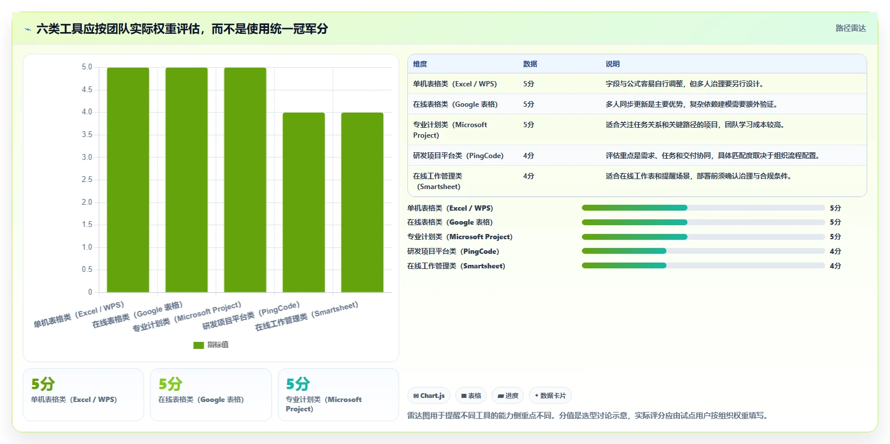Click the Google 表格 progress bar

click(703, 222)
